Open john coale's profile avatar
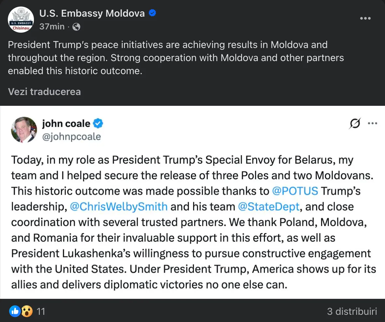 tap(24, 130)
